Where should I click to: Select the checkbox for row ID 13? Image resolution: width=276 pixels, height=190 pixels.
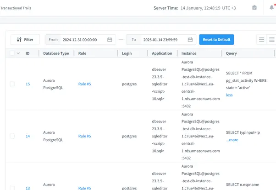click(x=12, y=188)
